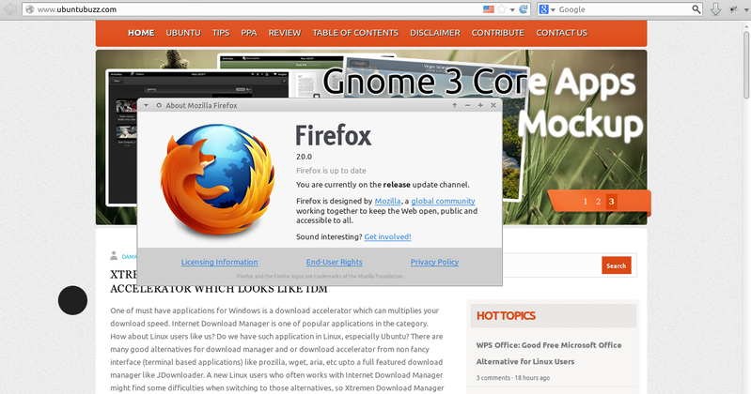Click the black circular floating button

[x=72, y=300]
